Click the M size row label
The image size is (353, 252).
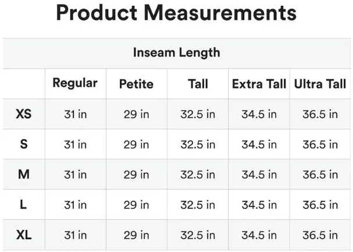coord(24,175)
